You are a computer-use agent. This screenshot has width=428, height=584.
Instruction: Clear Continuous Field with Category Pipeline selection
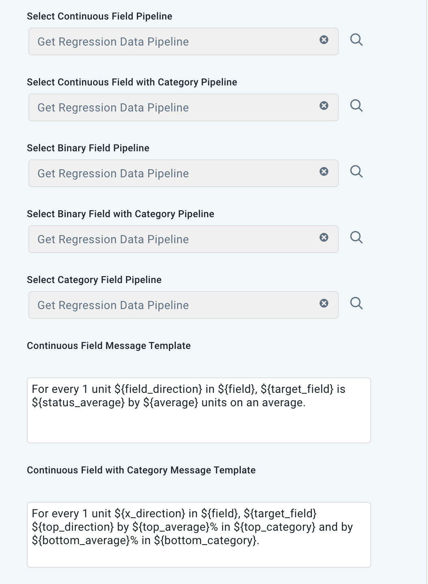pyautogui.click(x=324, y=106)
